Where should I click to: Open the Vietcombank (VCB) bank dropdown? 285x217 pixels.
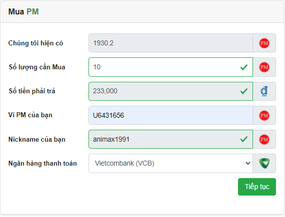pyautogui.click(x=170, y=163)
